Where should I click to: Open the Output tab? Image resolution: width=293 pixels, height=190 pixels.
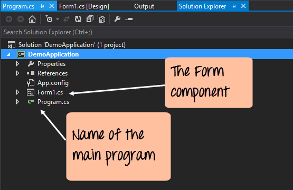tap(144, 6)
